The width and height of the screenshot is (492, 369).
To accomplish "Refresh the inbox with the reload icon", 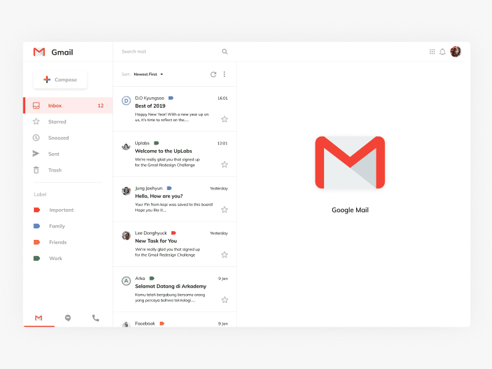I will 213,74.
